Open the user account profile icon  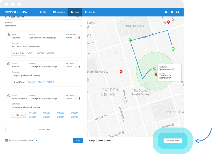coord(178,12)
